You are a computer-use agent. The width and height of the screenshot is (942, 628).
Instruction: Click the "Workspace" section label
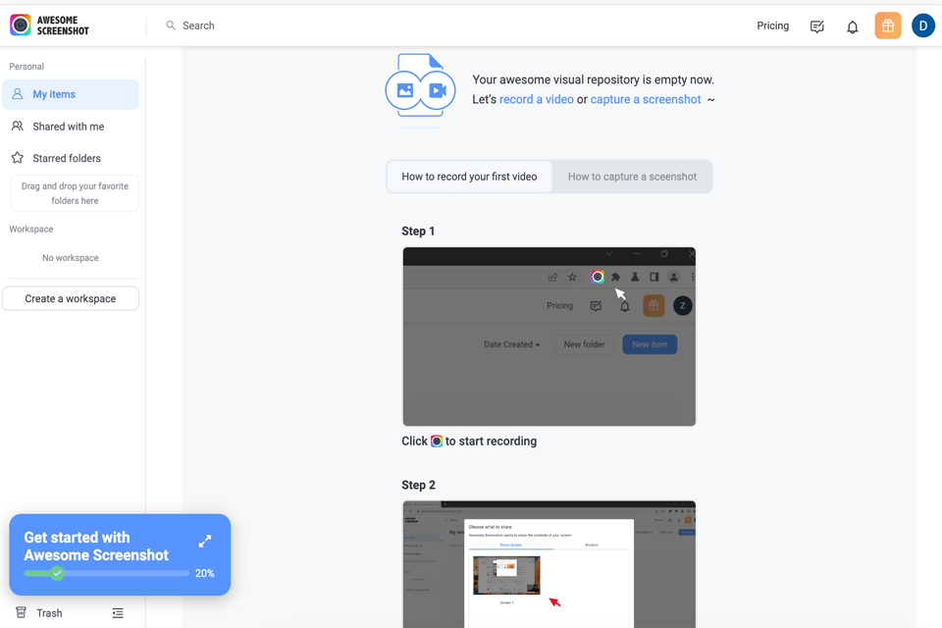pos(31,229)
